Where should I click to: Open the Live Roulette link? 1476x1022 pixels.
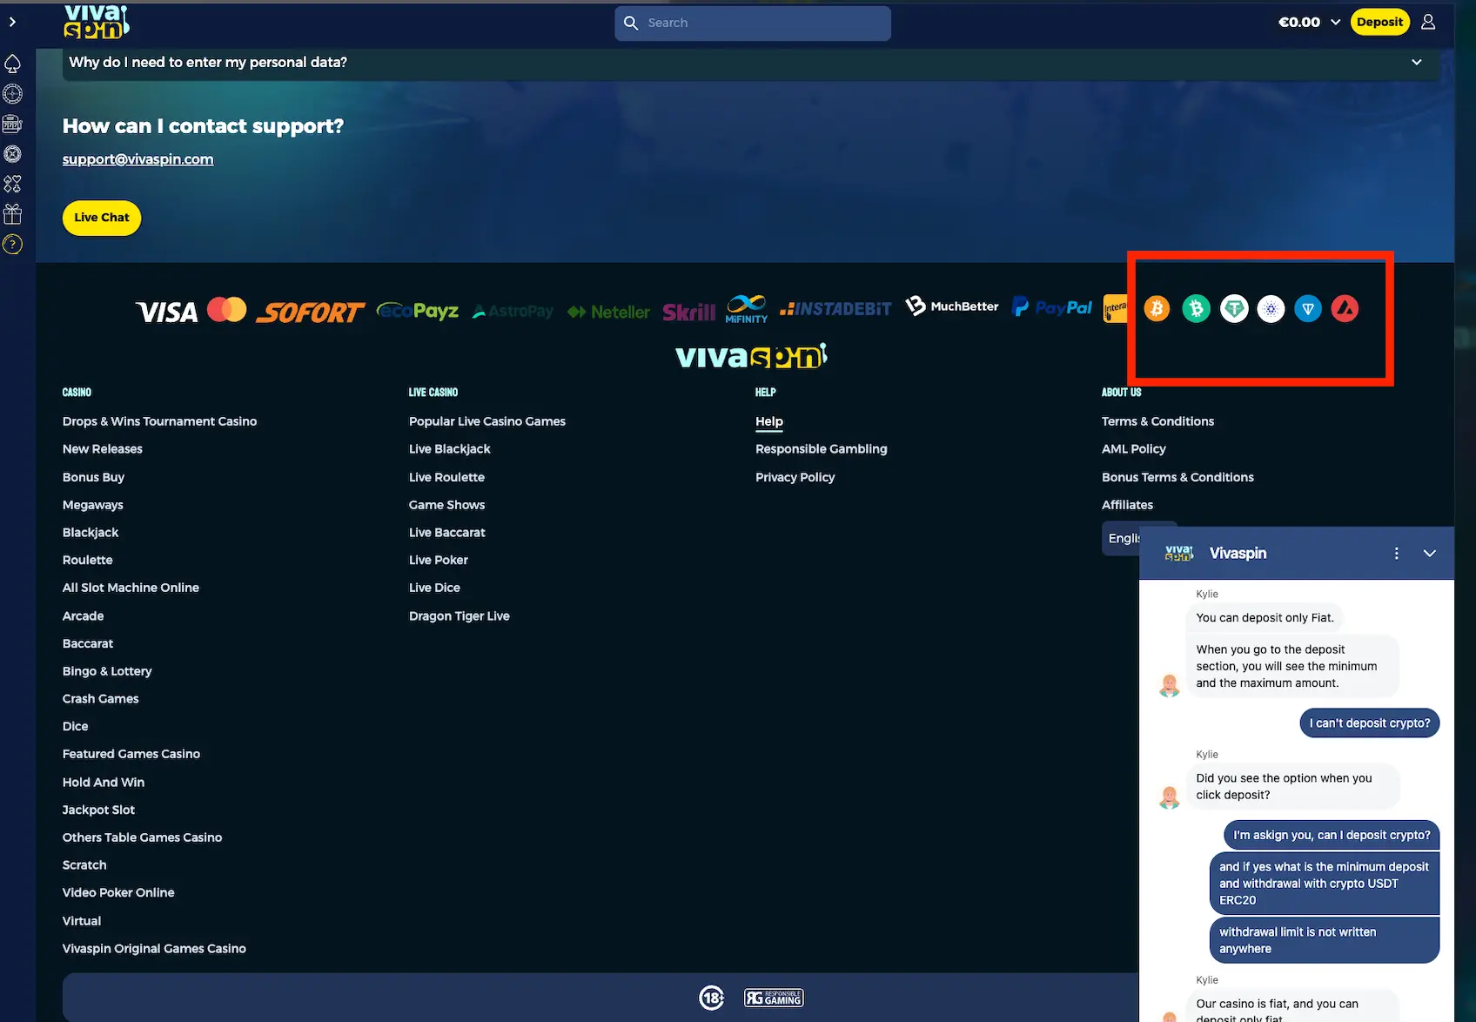click(x=446, y=477)
